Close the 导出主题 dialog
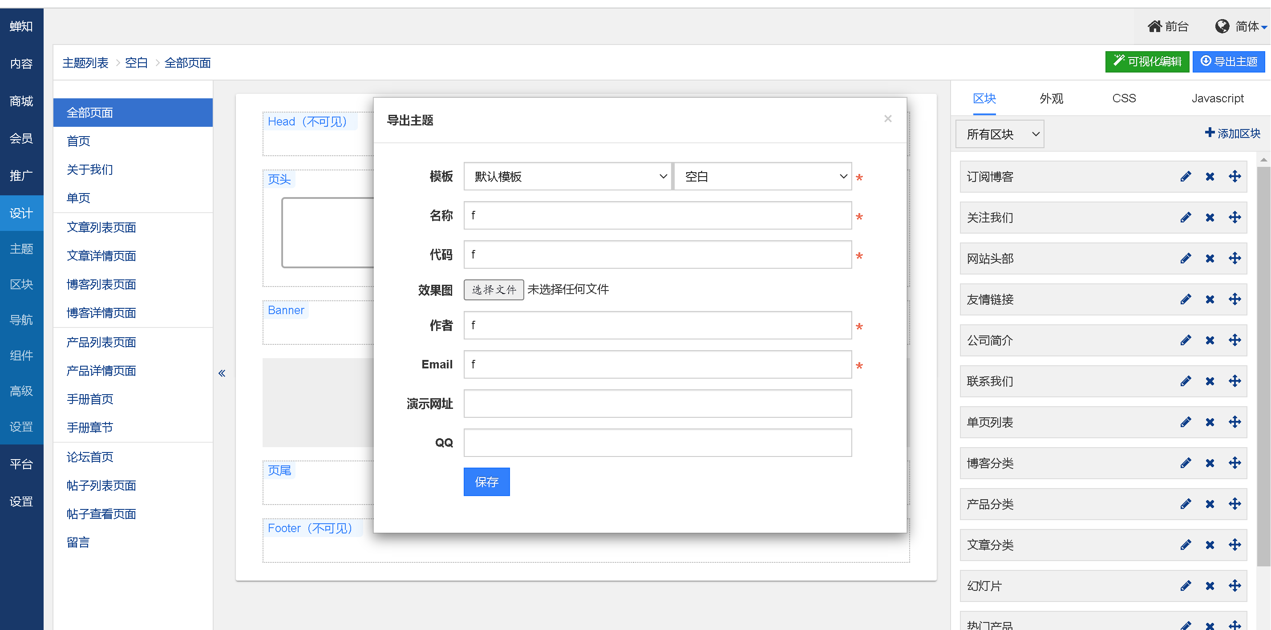 pos(888,119)
